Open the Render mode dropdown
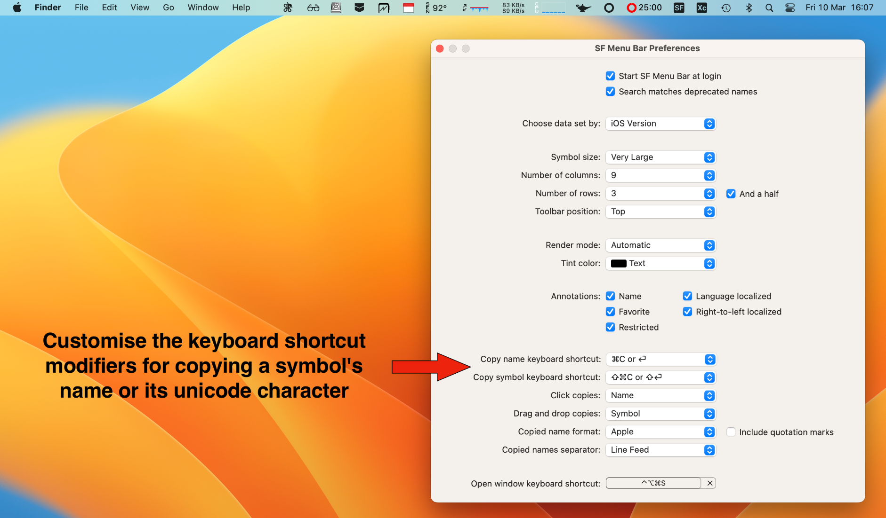886x518 pixels. 660,245
